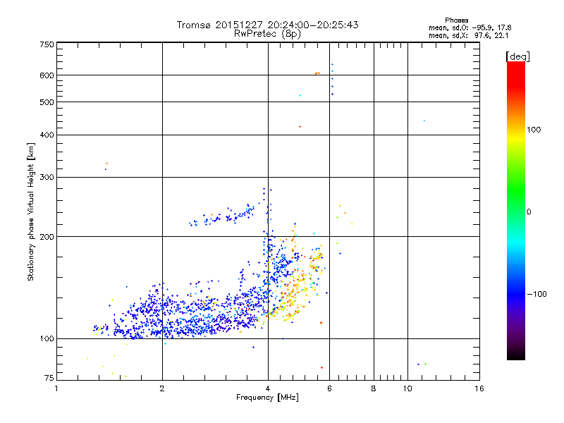Click the red point near 75 km below 6 MHz
Screen dimensions: 564x423
[321, 367]
